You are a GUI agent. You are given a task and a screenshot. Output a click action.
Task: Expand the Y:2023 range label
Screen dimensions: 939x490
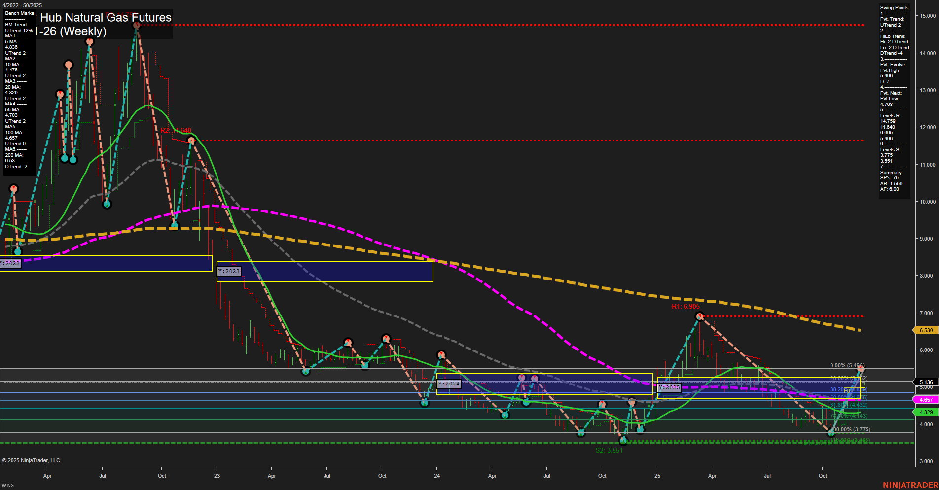point(229,271)
